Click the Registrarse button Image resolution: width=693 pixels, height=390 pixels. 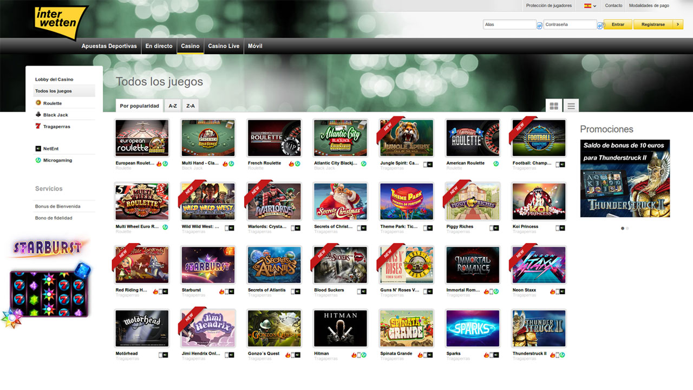[653, 24]
